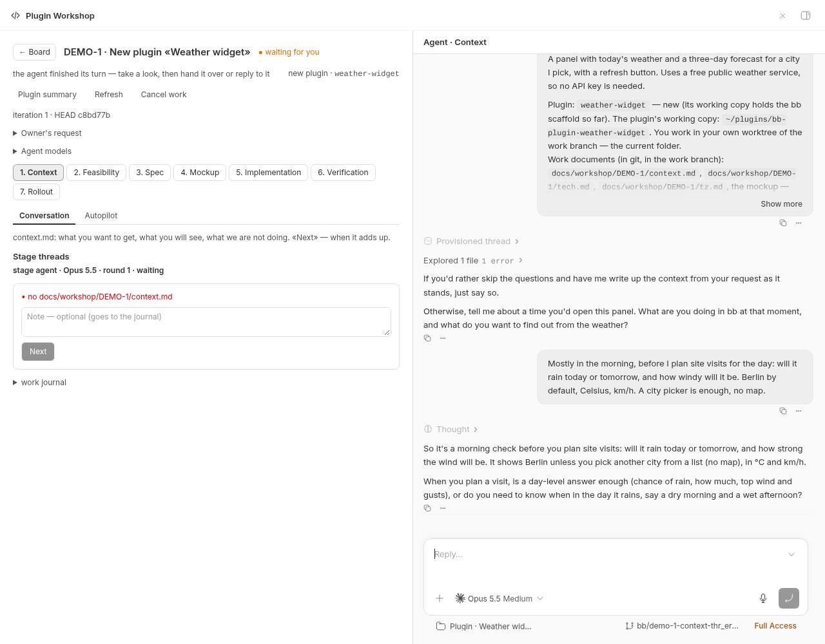Screen dimensions: 825x644
Task: Open more options for top request message
Action: pyautogui.click(x=799, y=223)
